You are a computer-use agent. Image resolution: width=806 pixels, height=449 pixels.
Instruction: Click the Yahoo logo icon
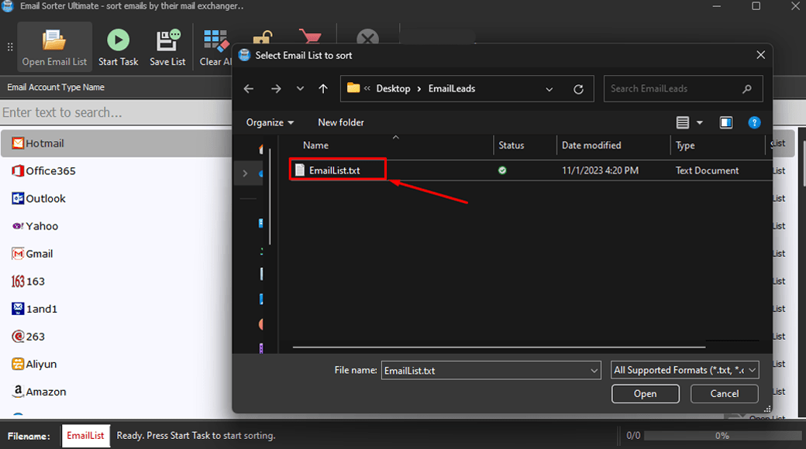pyautogui.click(x=18, y=226)
